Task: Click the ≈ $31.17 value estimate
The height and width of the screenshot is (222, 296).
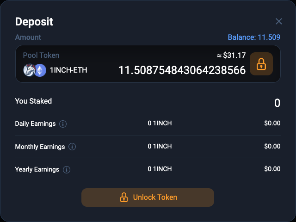Action: [231, 55]
